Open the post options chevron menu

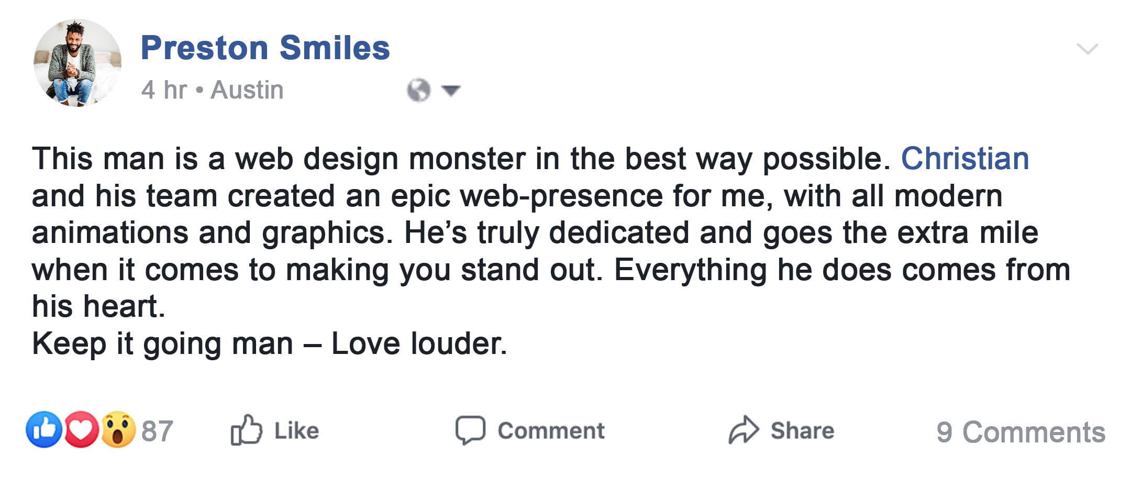coord(1087,49)
